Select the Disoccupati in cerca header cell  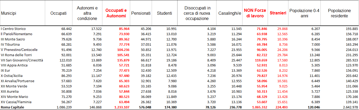(x=197, y=13)
